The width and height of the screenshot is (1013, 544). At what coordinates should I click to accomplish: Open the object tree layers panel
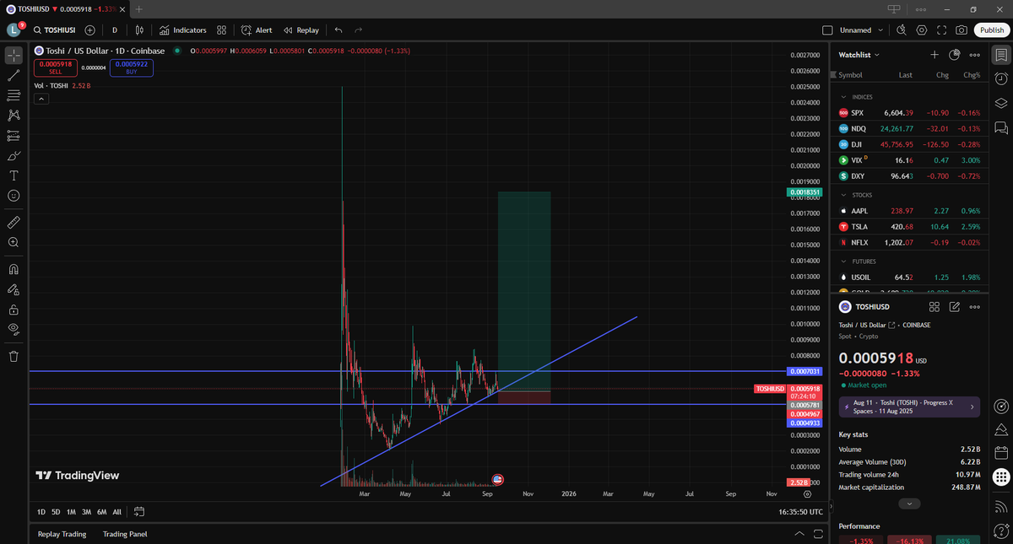pyautogui.click(x=1001, y=103)
